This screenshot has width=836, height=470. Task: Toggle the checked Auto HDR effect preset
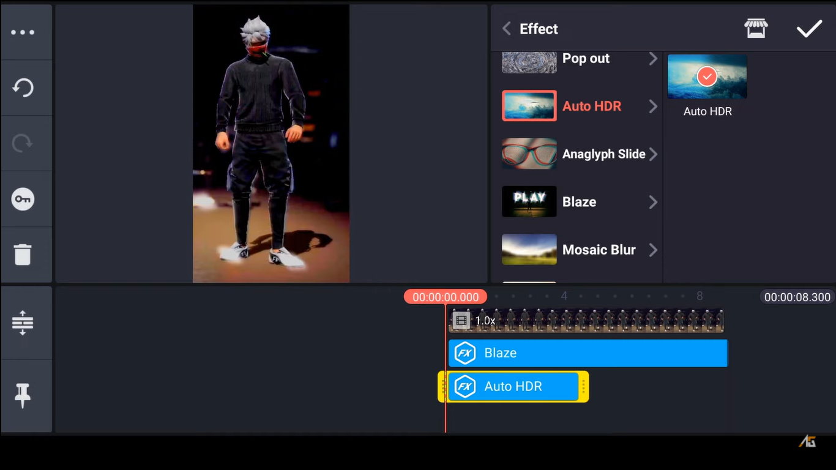707,76
